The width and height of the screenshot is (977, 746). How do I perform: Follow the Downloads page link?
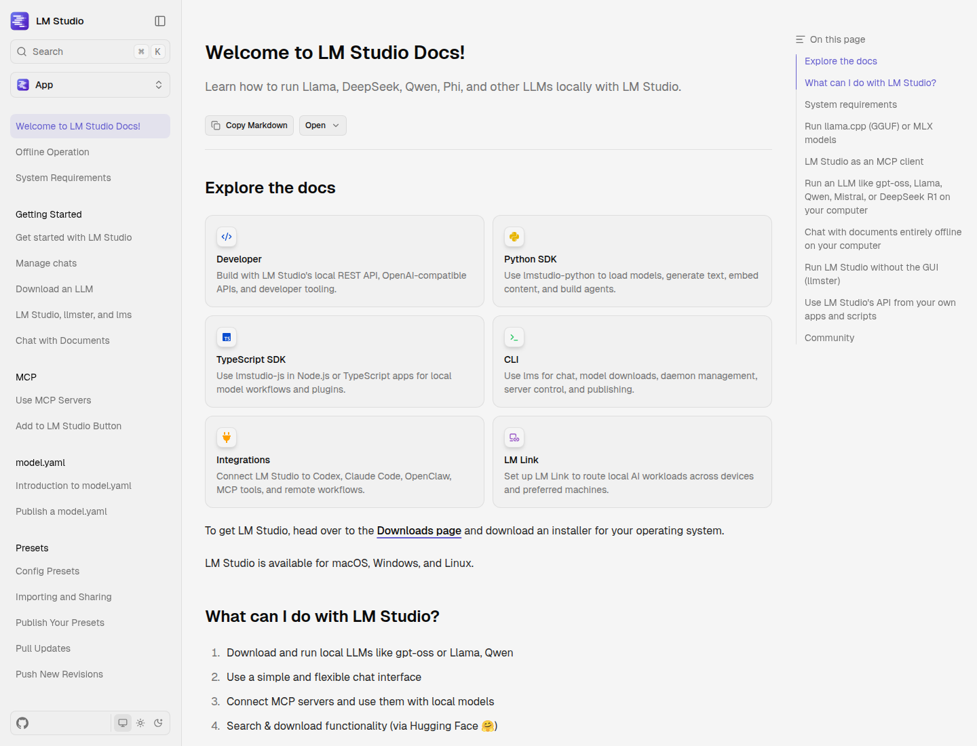coord(419,530)
